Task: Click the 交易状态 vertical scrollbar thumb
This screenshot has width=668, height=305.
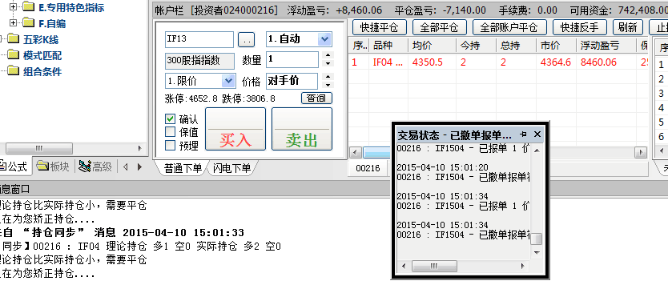Action: coord(537,239)
